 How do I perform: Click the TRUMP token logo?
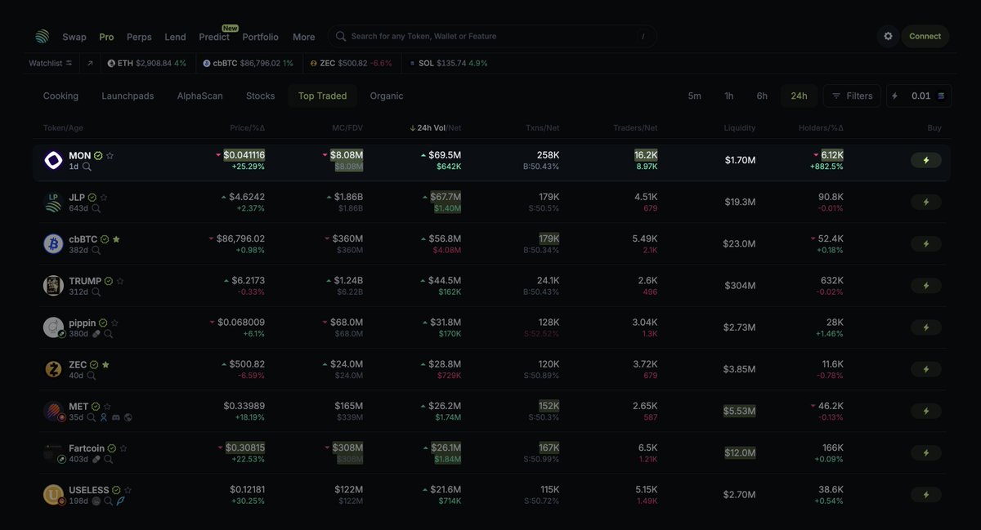[53, 285]
